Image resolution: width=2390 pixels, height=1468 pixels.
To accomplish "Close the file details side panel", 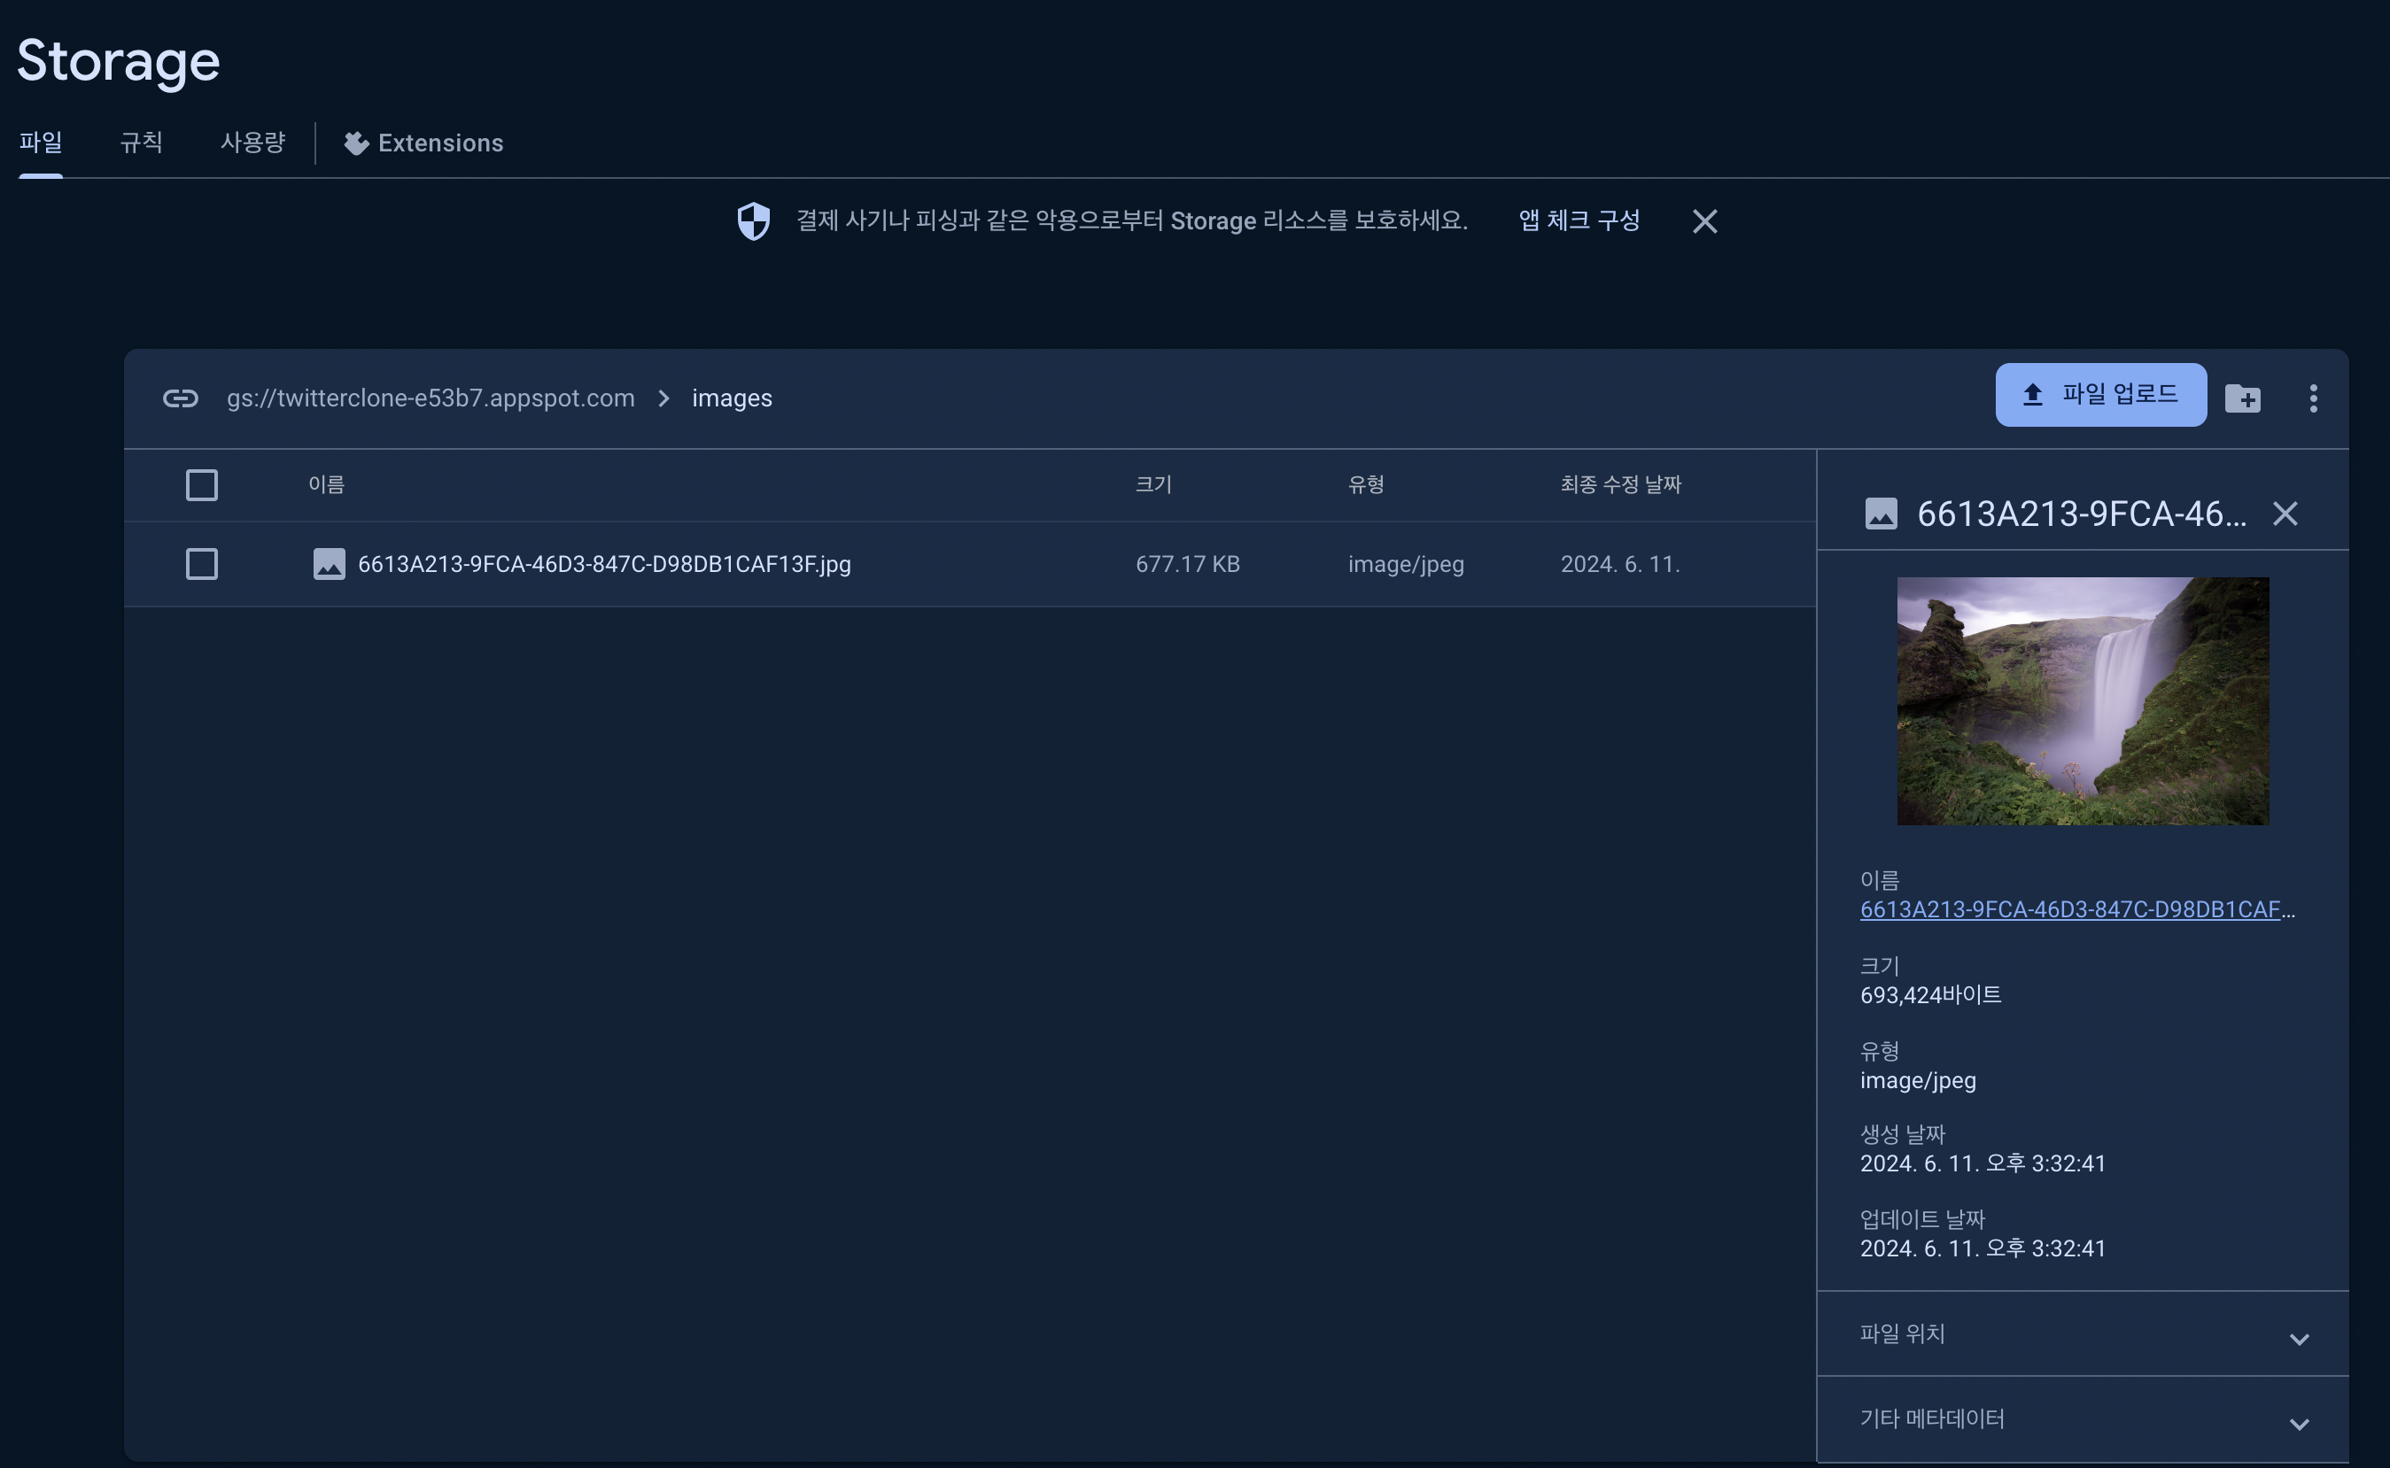I will point(2285,514).
